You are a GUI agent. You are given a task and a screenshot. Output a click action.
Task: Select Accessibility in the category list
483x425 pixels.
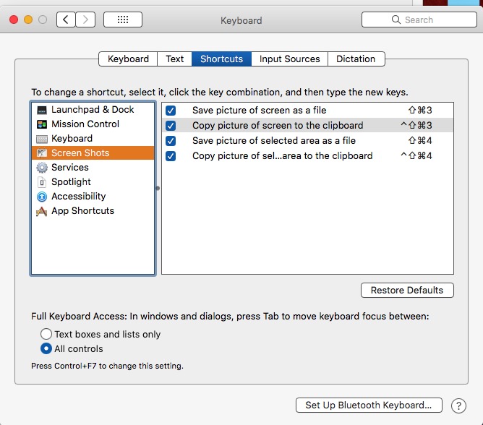click(93, 197)
